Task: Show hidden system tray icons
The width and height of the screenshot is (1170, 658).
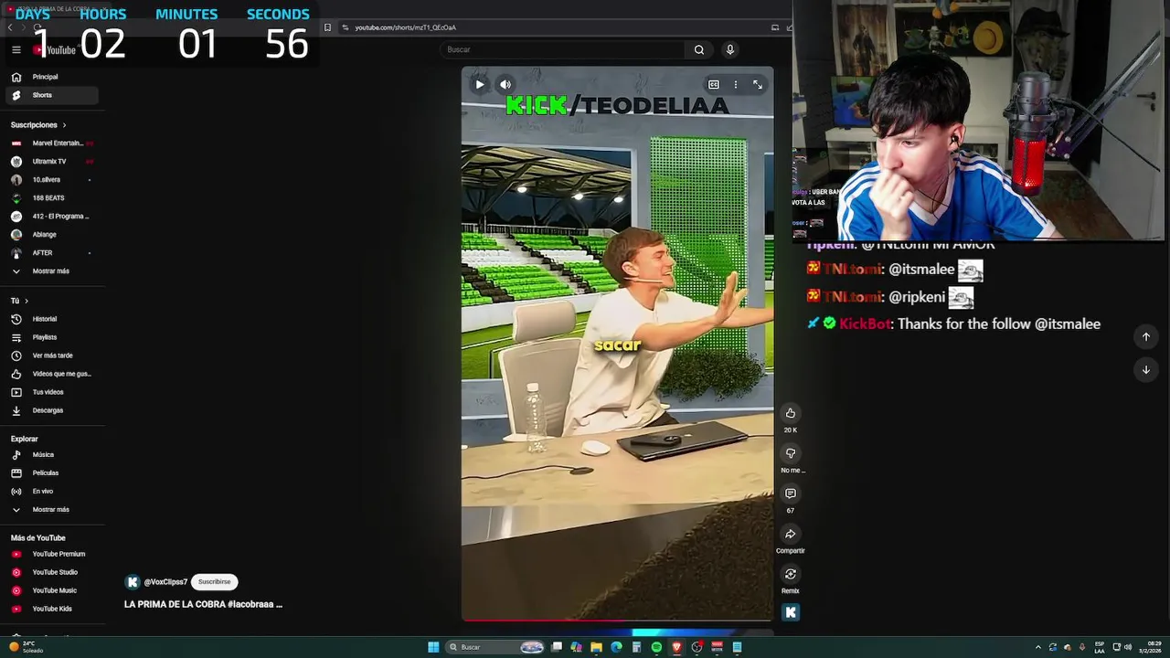Action: [1037, 647]
